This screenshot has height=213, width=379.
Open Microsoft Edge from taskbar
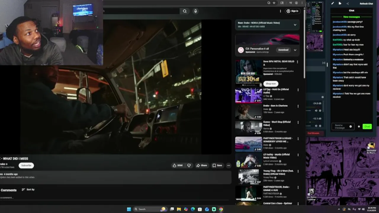tap(193, 209)
